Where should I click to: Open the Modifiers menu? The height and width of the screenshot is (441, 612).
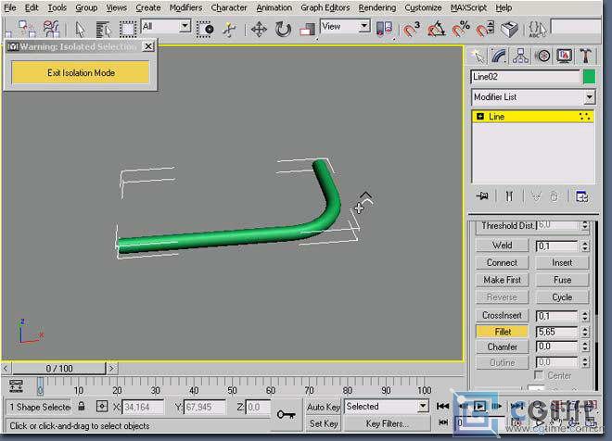(x=185, y=7)
